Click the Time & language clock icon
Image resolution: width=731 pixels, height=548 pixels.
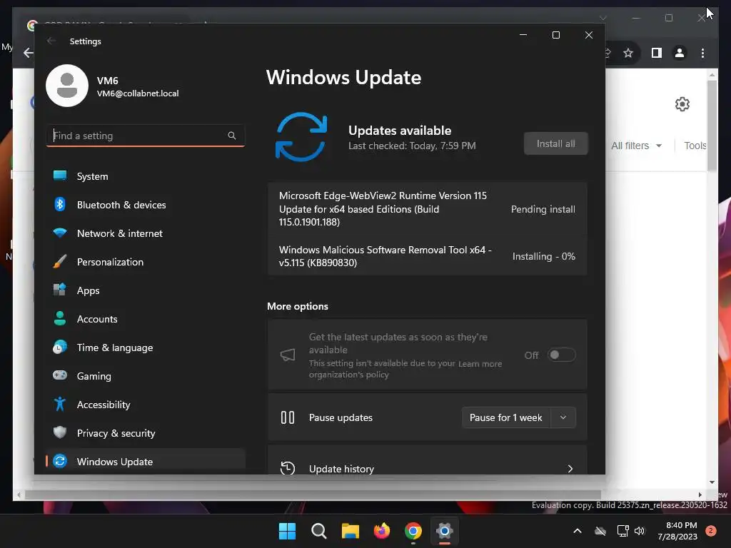60,347
